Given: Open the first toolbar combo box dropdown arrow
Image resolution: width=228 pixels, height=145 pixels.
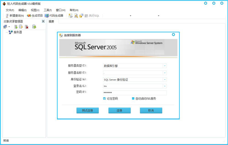Looking at the screenshot, I should (130, 16).
